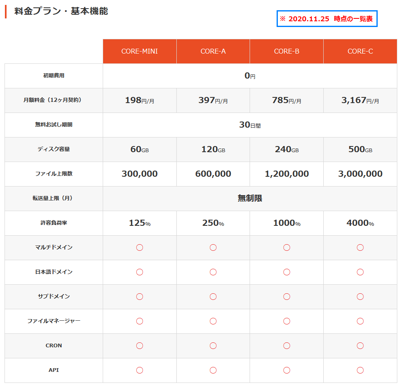Image resolution: width=401 pixels, height=387 pixels.
Task: Click CRON circle under CORE-MINI
Action: coord(140,346)
